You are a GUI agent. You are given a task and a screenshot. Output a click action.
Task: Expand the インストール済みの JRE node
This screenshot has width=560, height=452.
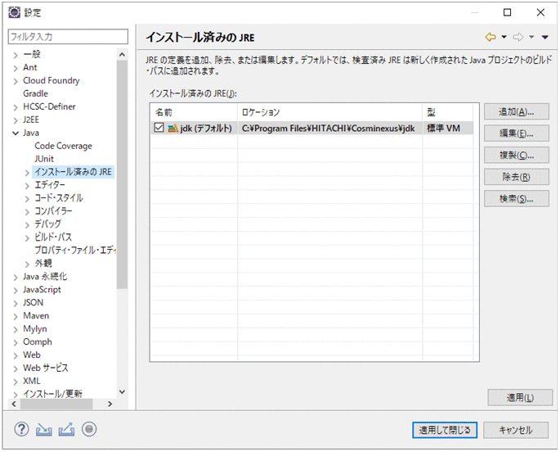[x=27, y=173]
